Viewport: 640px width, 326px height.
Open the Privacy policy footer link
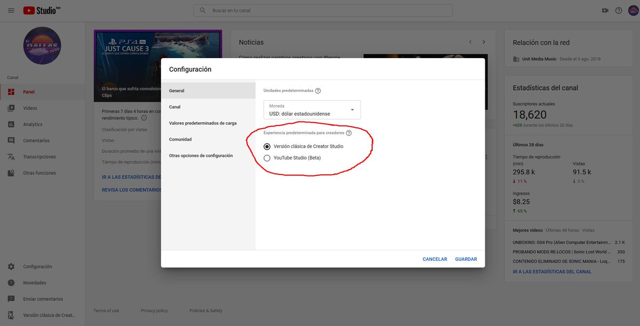(x=154, y=311)
